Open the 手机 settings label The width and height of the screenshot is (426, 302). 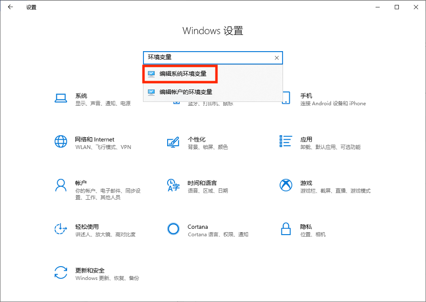pos(306,96)
